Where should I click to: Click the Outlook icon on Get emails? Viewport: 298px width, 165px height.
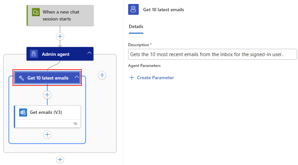tap(23, 113)
